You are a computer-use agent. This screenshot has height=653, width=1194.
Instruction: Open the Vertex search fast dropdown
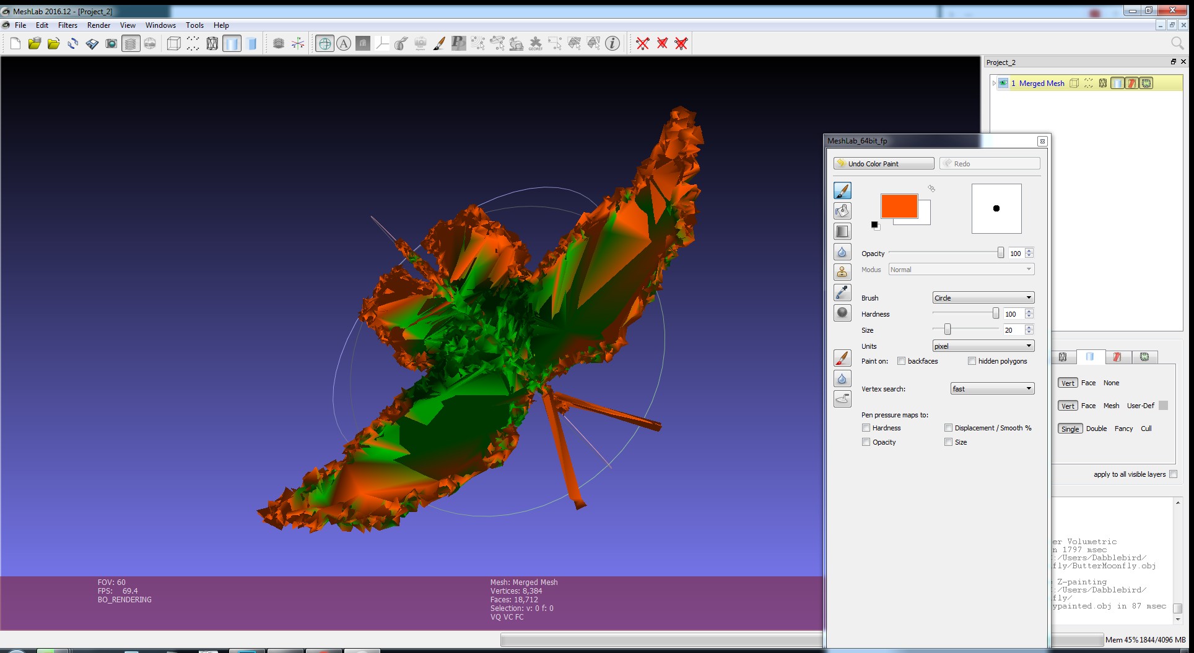click(x=992, y=388)
